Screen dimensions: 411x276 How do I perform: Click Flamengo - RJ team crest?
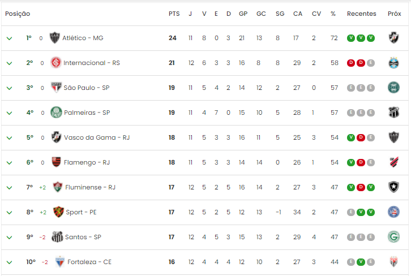(57, 162)
